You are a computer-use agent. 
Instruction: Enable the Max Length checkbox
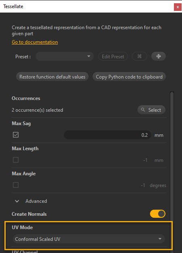tap(16, 160)
